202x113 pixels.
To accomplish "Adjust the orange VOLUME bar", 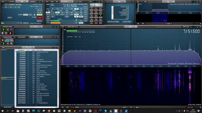I will click(62, 23).
